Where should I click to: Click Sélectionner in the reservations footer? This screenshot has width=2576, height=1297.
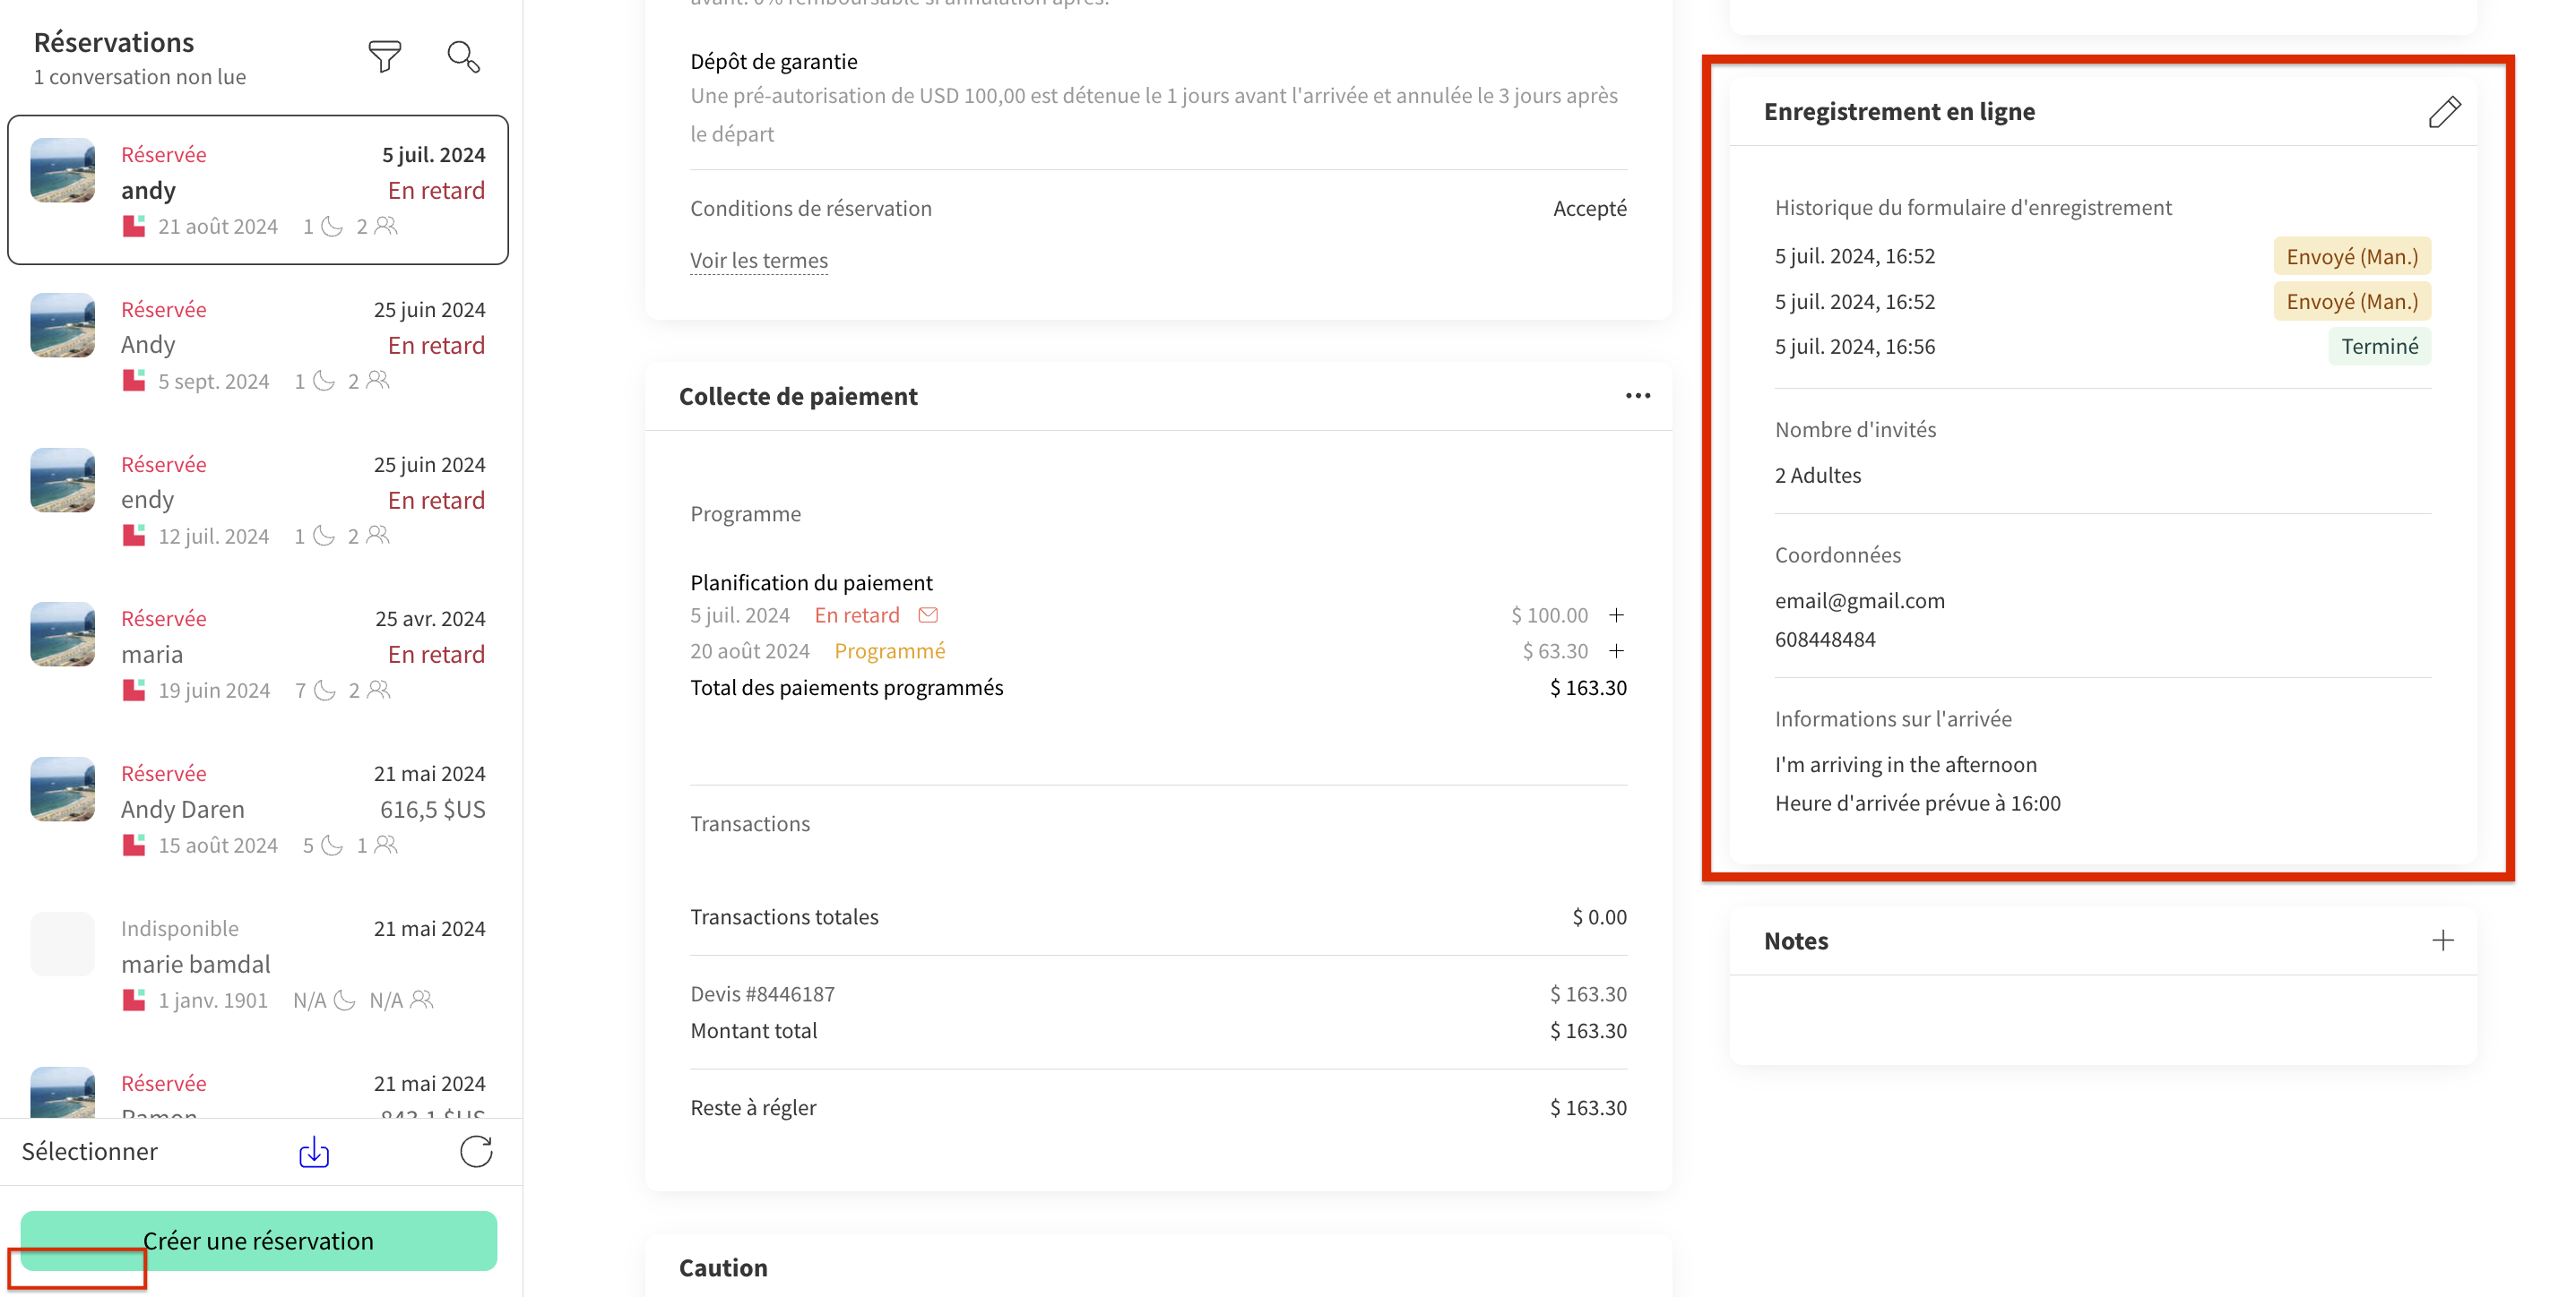90,1152
